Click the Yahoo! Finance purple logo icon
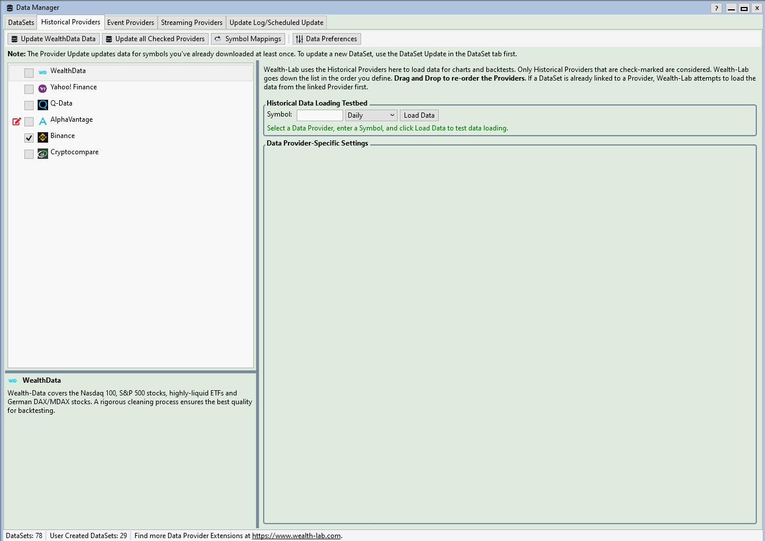765x541 pixels. click(43, 89)
